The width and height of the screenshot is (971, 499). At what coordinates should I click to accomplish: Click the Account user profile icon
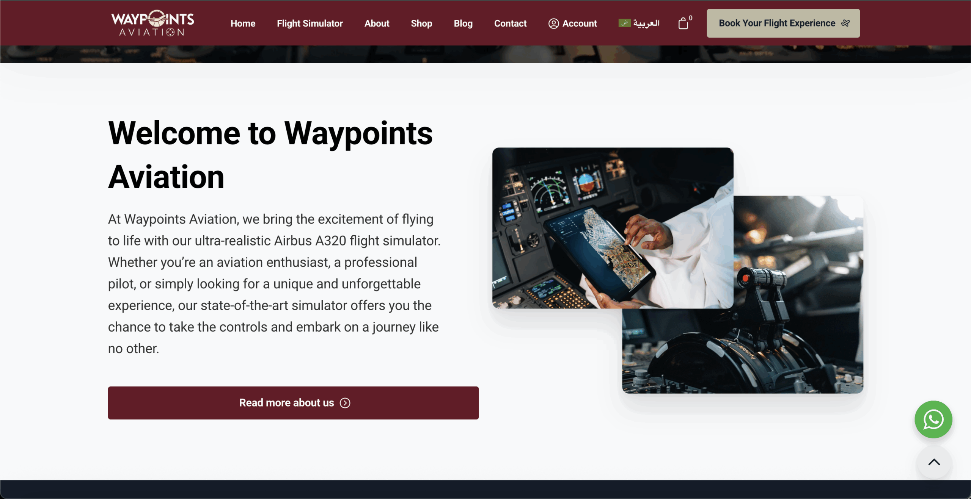coord(553,23)
